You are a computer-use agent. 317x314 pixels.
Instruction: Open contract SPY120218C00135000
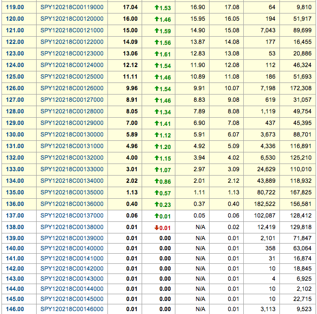click(72, 192)
